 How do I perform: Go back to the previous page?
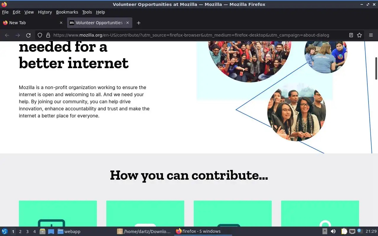pyautogui.click(x=7, y=35)
